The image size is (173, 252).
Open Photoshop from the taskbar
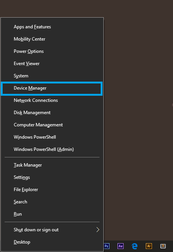(x=107, y=246)
